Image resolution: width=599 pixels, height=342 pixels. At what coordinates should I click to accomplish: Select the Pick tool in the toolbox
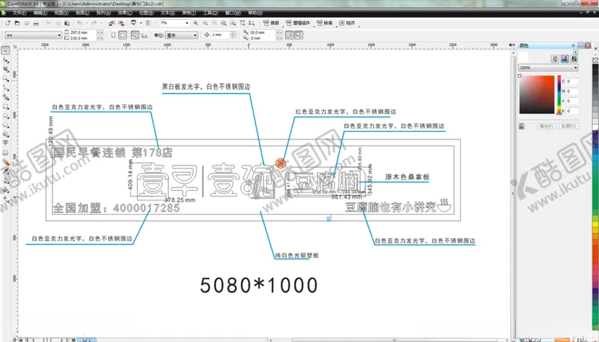[x=5, y=50]
